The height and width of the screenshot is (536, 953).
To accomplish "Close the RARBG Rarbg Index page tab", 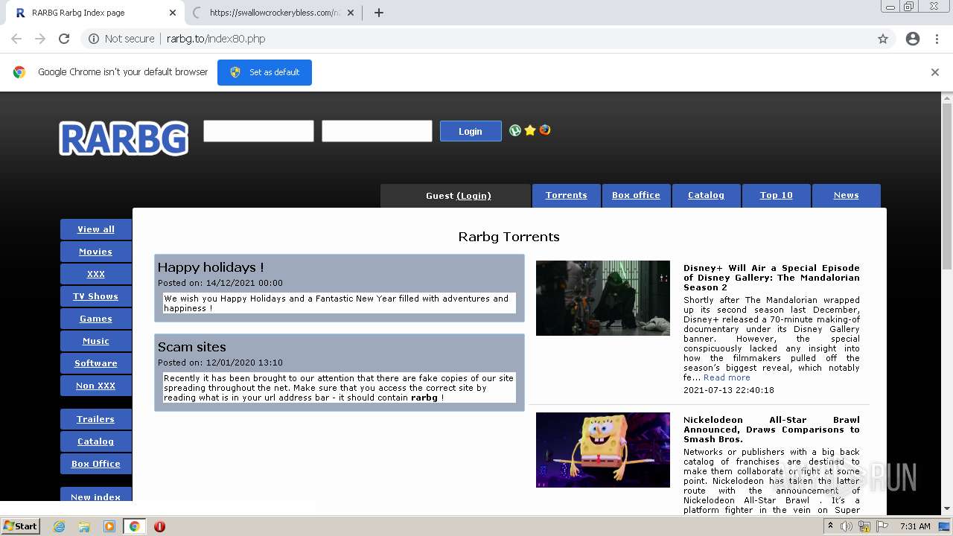I will coord(173,13).
